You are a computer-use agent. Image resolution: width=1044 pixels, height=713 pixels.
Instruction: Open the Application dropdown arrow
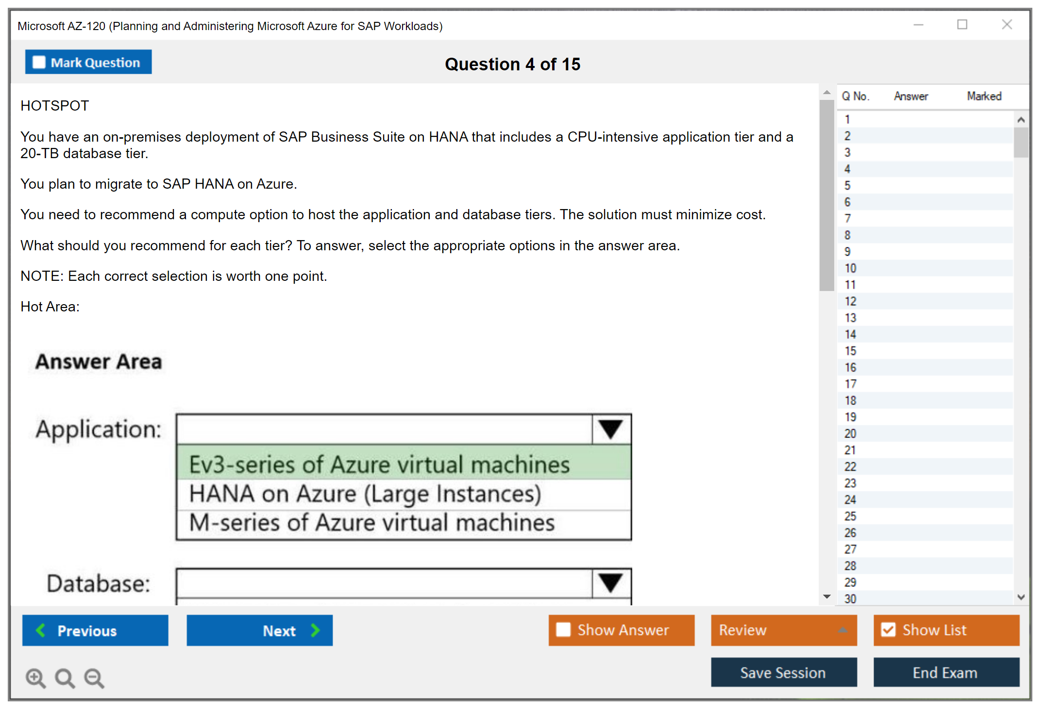[x=610, y=429]
